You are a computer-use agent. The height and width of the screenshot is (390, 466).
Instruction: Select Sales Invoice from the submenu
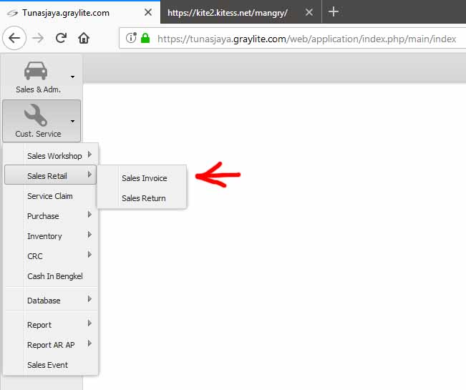coord(144,178)
